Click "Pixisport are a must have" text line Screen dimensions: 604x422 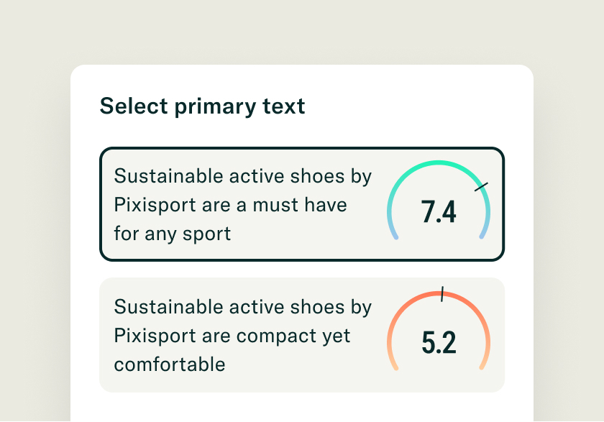(x=230, y=205)
